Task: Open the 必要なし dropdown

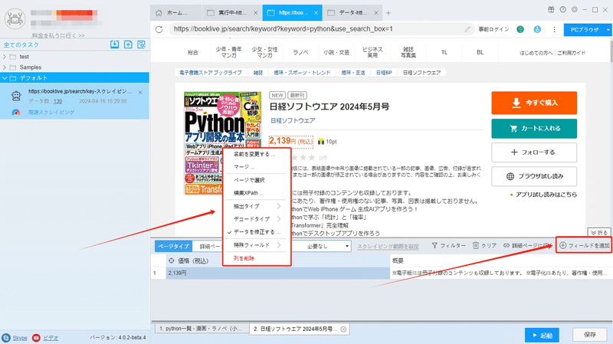Action: (328, 246)
